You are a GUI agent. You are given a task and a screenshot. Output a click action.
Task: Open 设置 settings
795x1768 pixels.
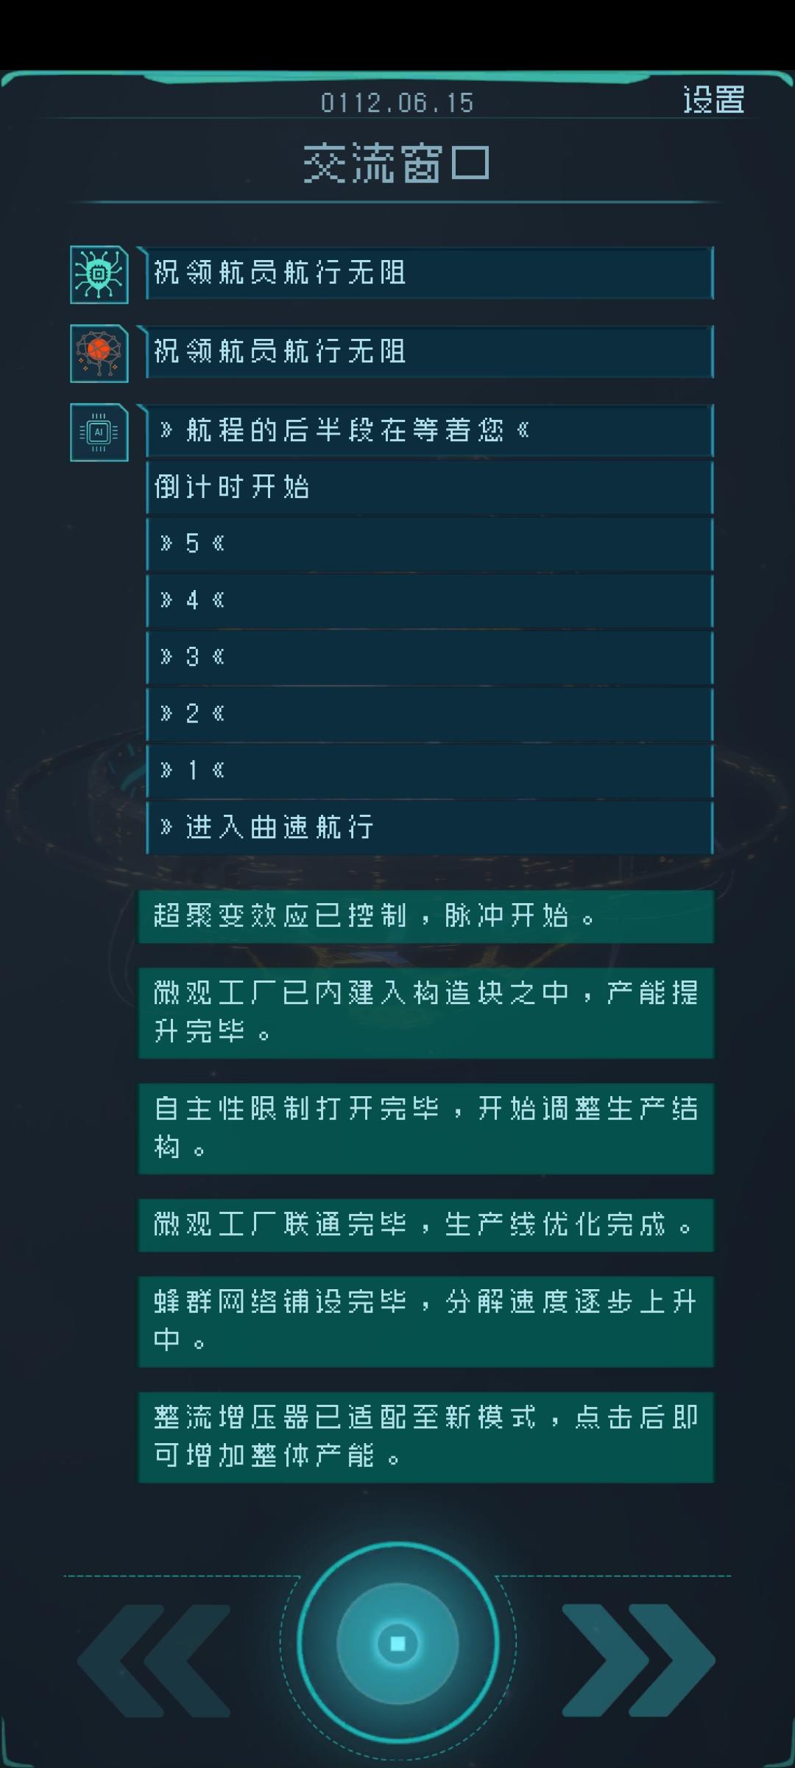coord(713,100)
